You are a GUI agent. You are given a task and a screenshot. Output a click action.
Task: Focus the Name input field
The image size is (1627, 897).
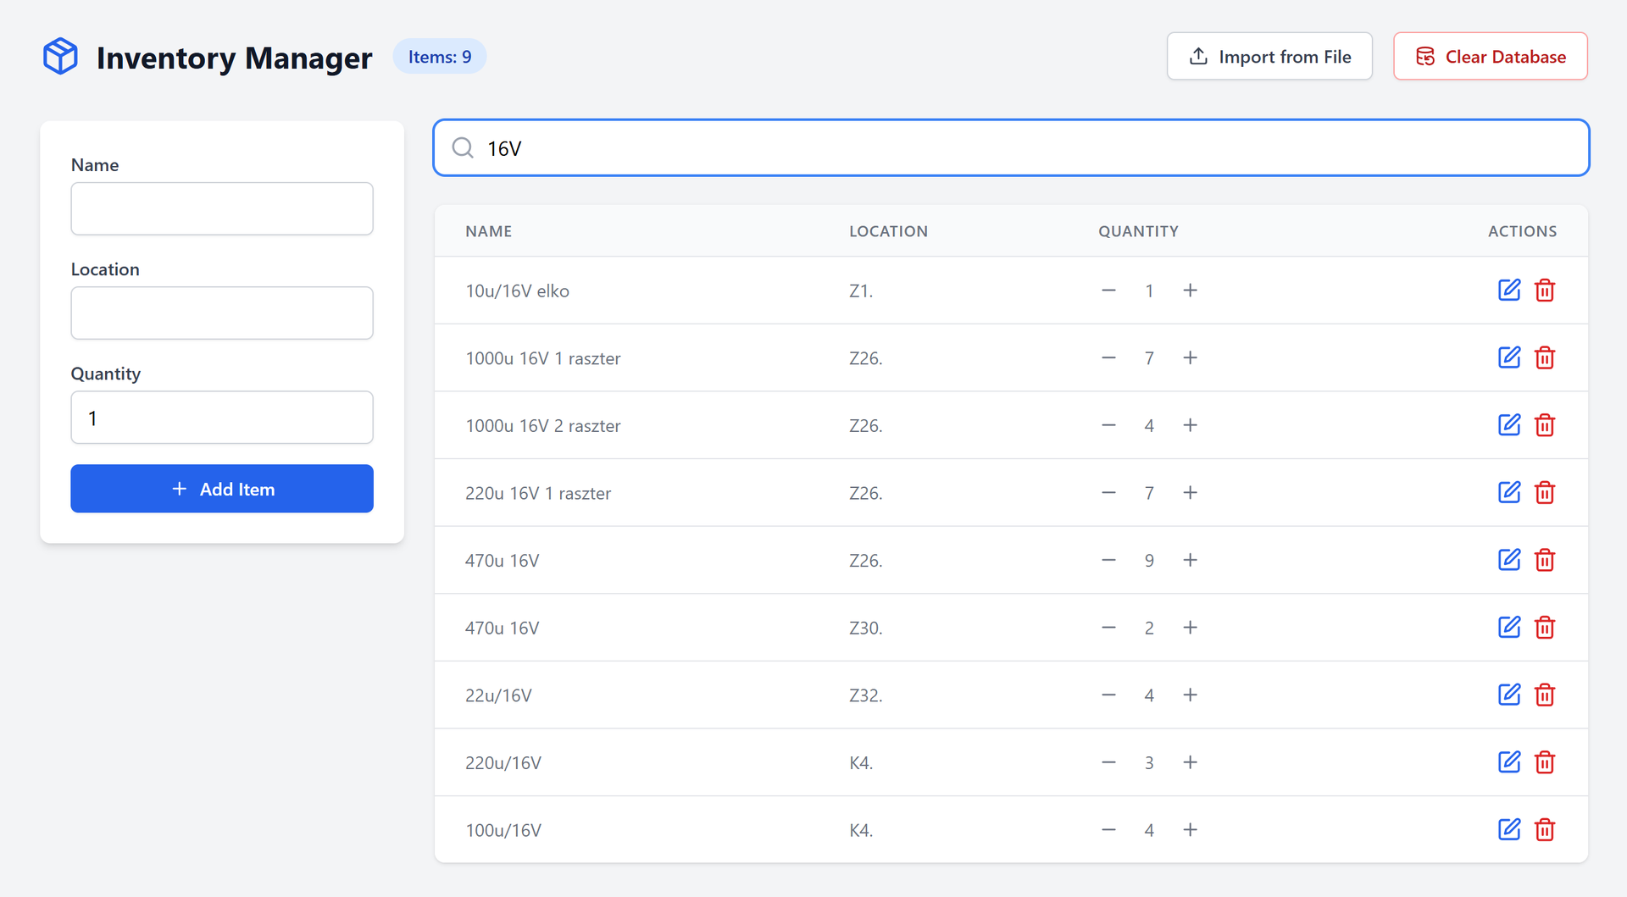222,208
